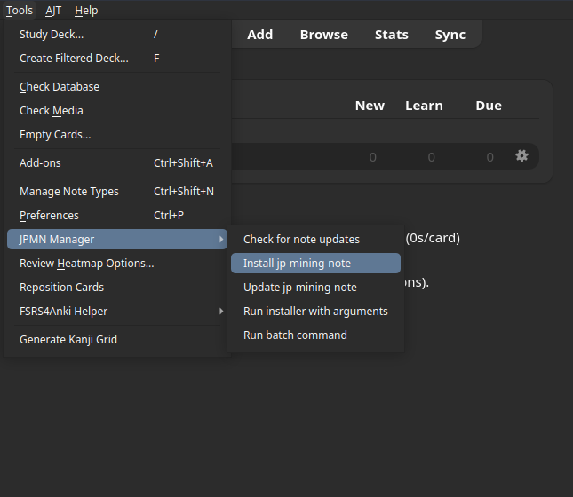Open Stats from the toolbar
The width and height of the screenshot is (573, 497).
(392, 35)
